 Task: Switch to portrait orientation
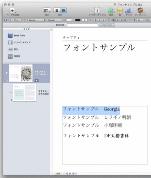pos(57,10)
